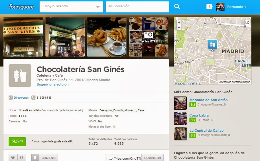Open Direcciones for the venue
The height and width of the screenshot is (161, 260).
[21, 98]
